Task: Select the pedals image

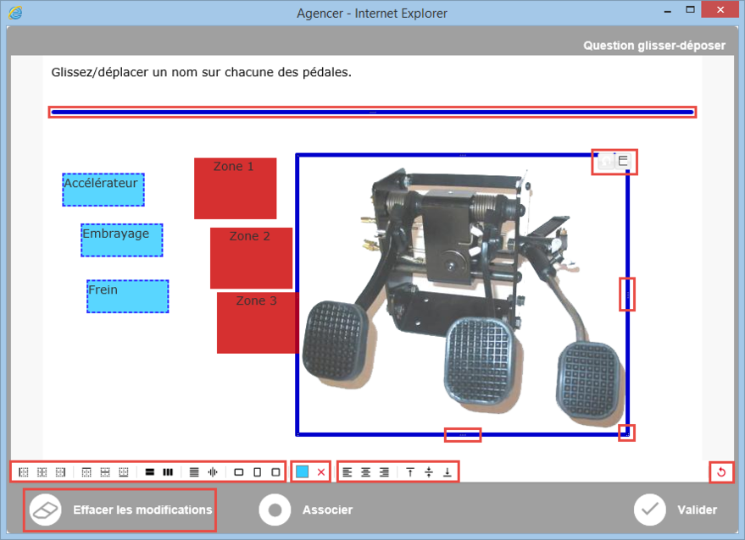Action: [462, 296]
